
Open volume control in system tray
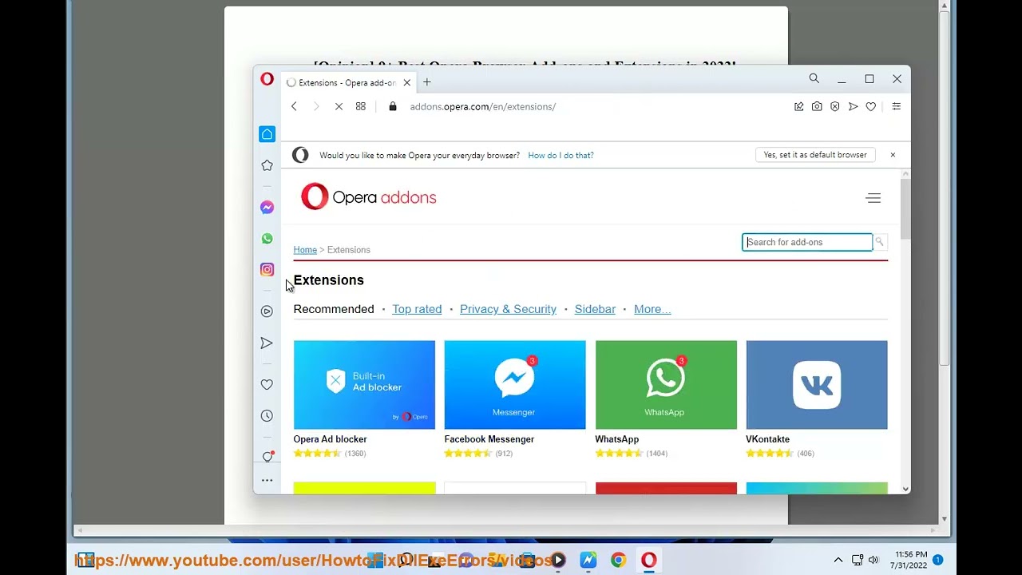click(x=873, y=560)
